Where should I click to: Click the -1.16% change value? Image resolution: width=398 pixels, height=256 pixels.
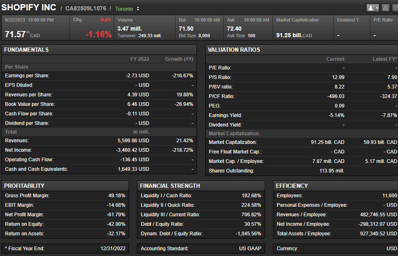pos(98,34)
